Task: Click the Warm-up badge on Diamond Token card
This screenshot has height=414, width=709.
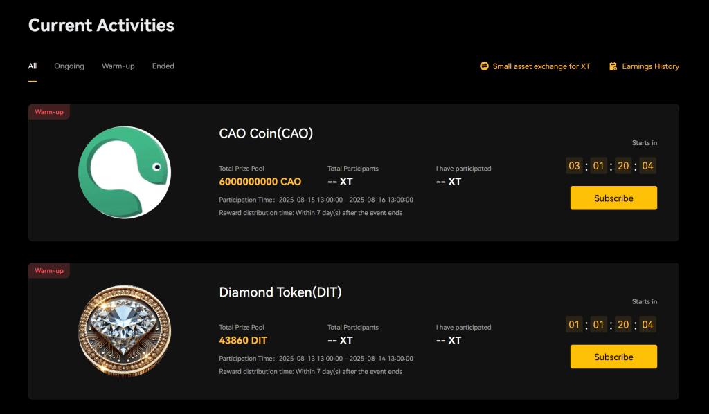Action: tap(49, 271)
